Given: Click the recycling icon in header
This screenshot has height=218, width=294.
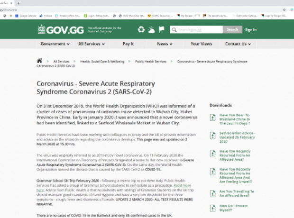Looking at the screenshot, I should pyautogui.click(x=141, y=29).
